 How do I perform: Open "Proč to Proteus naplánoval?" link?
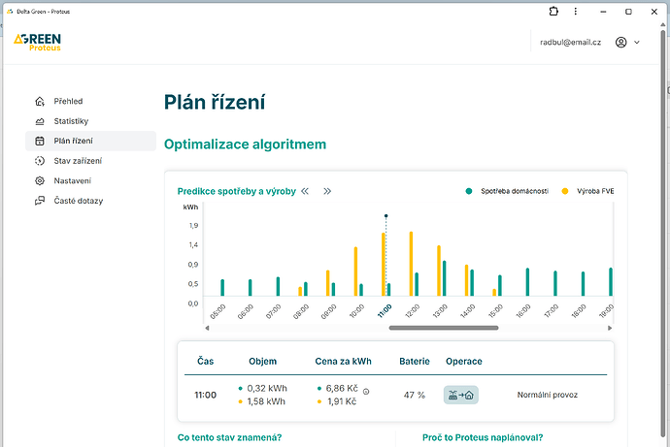pyautogui.click(x=483, y=437)
